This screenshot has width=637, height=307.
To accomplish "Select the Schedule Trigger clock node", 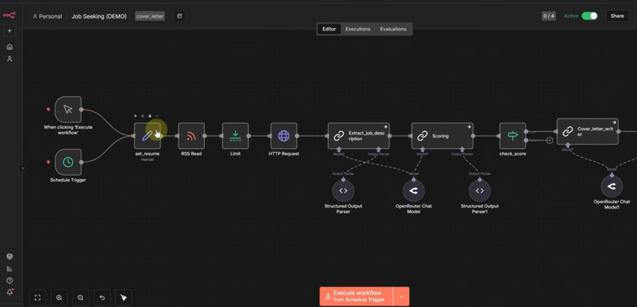I will tap(68, 162).
